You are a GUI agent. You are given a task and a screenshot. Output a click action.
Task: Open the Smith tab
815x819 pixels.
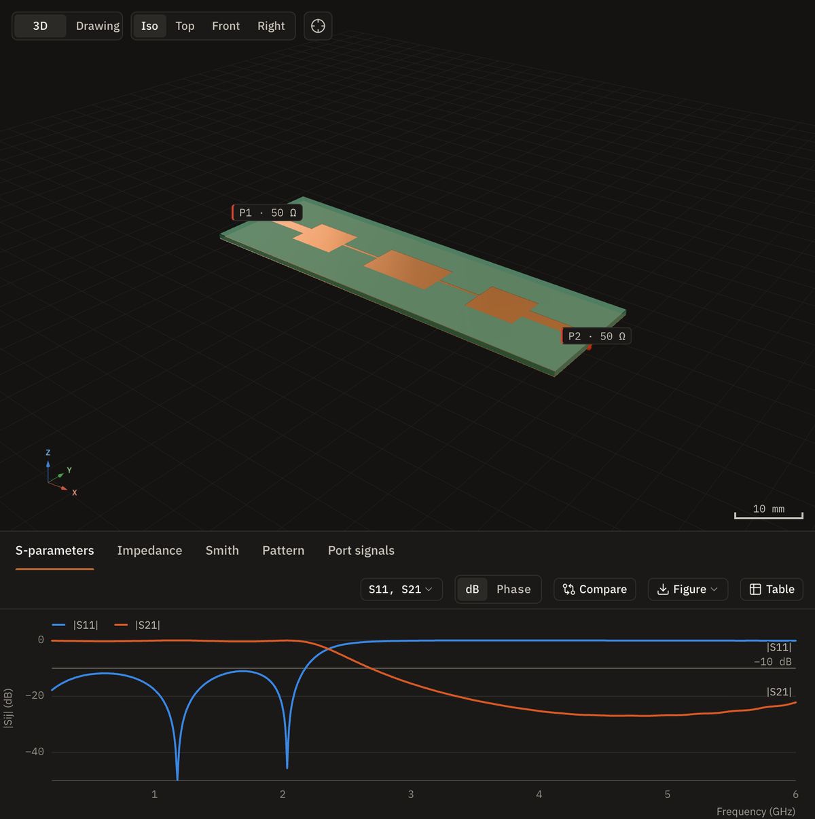222,551
